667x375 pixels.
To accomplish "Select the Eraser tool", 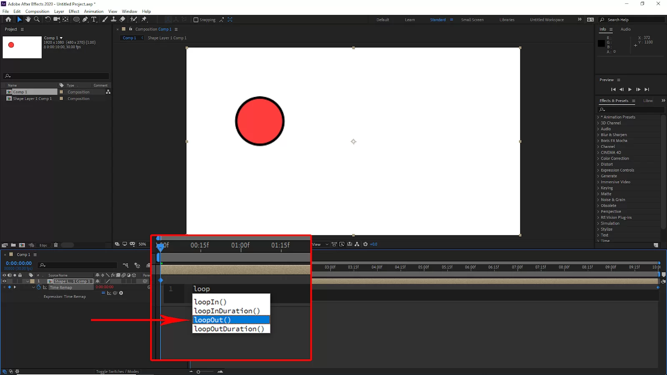I will pyautogui.click(x=122, y=20).
